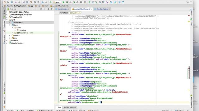Toggle the Captures tool window
The image size is (199, 111).
pos(4,39)
